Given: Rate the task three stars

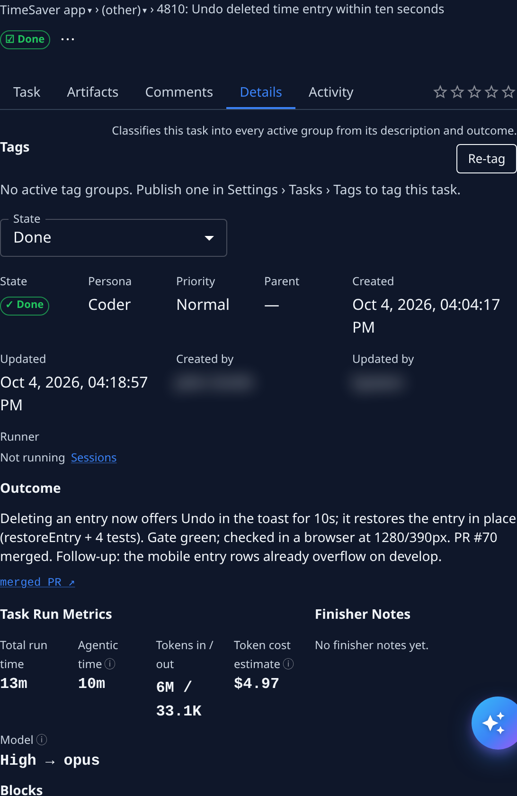Looking at the screenshot, I should (x=474, y=92).
